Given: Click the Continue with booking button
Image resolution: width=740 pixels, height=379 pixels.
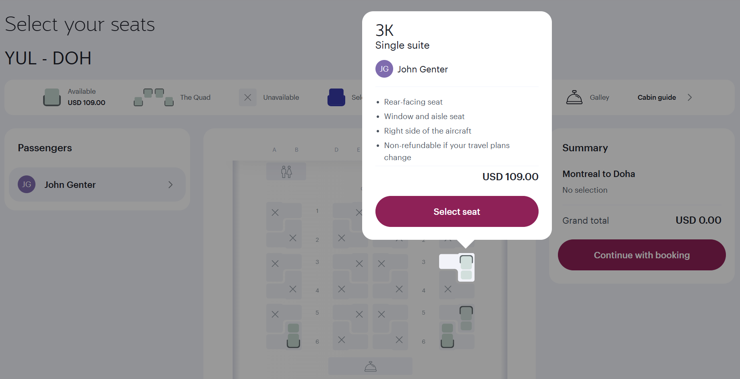Looking at the screenshot, I should pos(641,255).
